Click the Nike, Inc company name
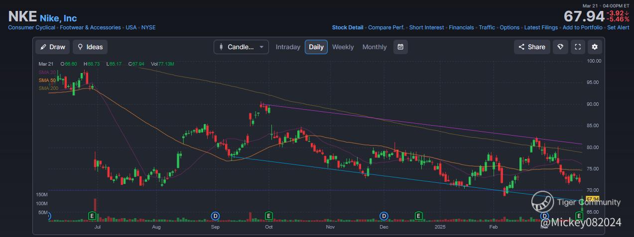The height and width of the screenshot is (237, 634). [58, 18]
